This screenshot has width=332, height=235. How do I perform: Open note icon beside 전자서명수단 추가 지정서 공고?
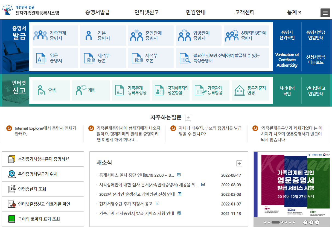158,204
